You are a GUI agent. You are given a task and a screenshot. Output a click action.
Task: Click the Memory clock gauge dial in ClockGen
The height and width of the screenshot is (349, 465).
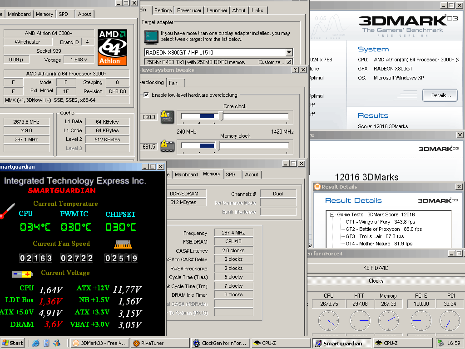[389, 320]
